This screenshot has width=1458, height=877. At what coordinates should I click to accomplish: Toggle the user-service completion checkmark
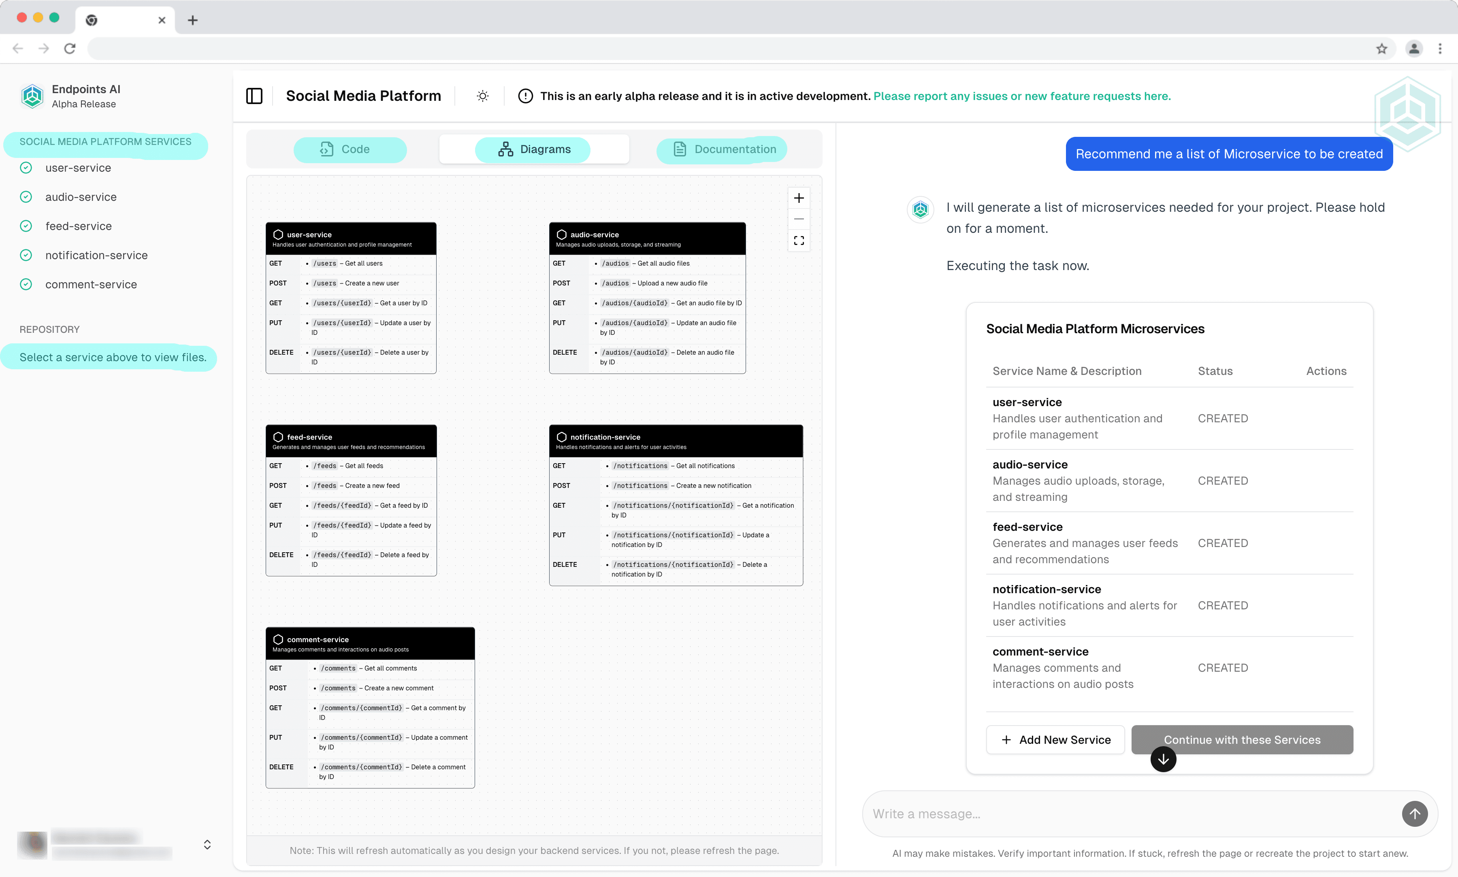(26, 167)
